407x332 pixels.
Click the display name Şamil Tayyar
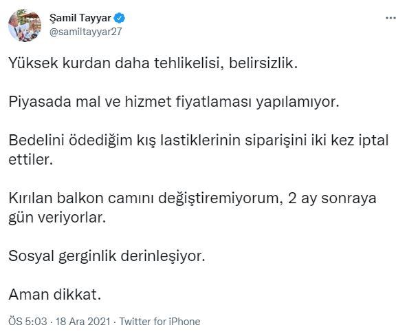[80, 18]
